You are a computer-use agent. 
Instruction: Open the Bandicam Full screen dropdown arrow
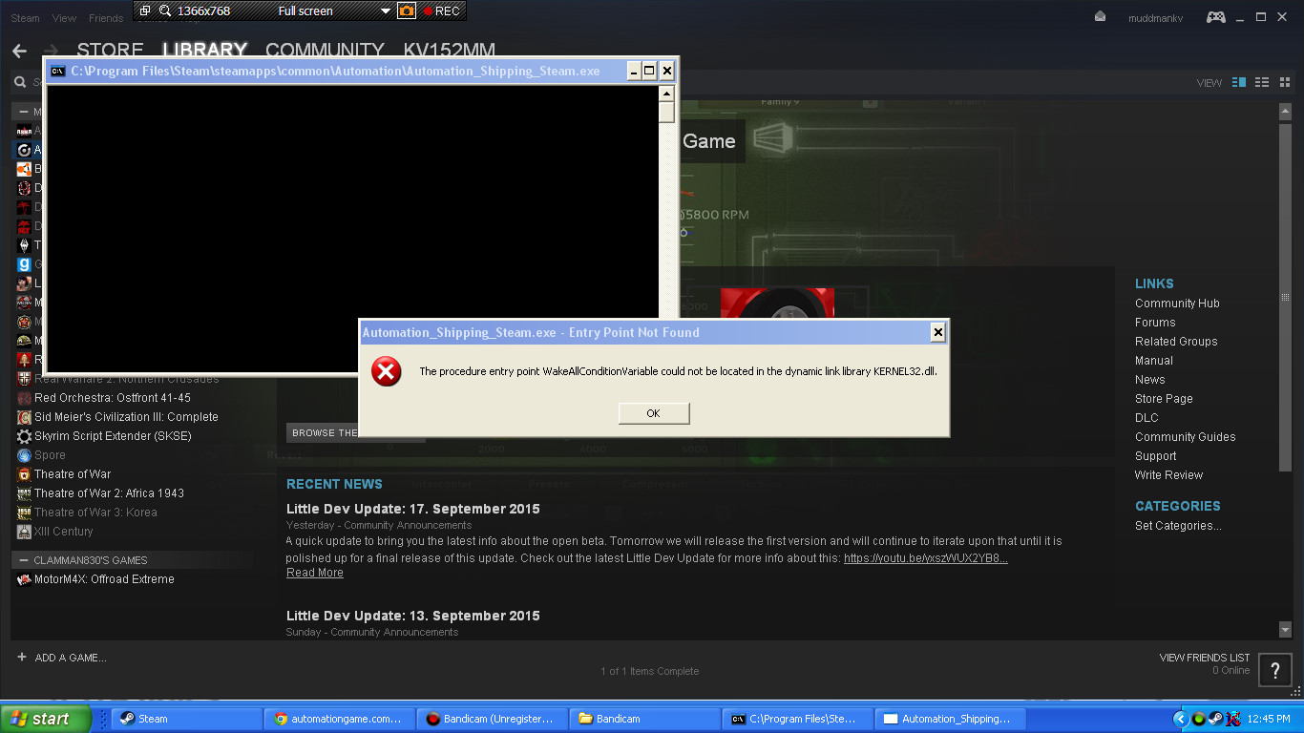coord(386,11)
